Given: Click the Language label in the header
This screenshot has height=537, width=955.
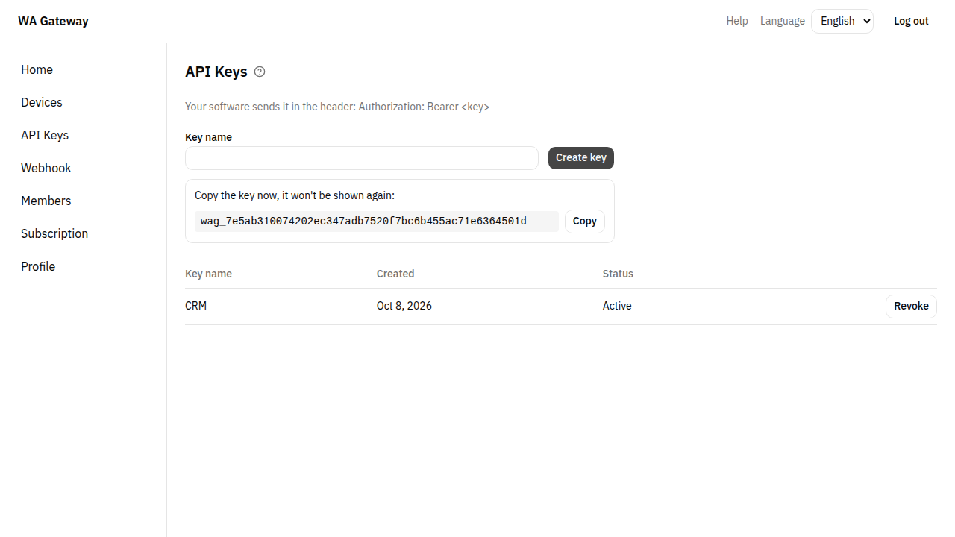Looking at the screenshot, I should 783,21.
